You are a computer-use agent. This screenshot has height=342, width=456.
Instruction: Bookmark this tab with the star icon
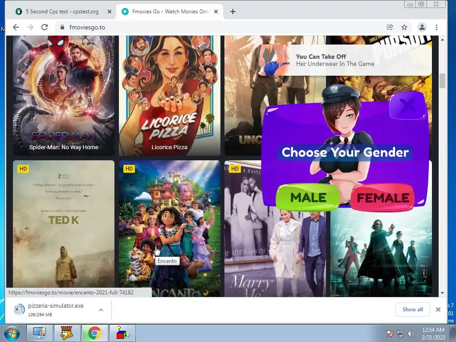(x=404, y=27)
